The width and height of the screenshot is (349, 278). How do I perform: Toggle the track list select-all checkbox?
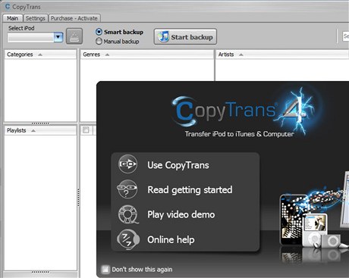pyautogui.click(x=86, y=130)
